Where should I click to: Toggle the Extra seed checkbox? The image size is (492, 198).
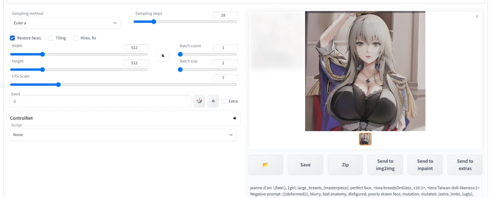(224, 101)
